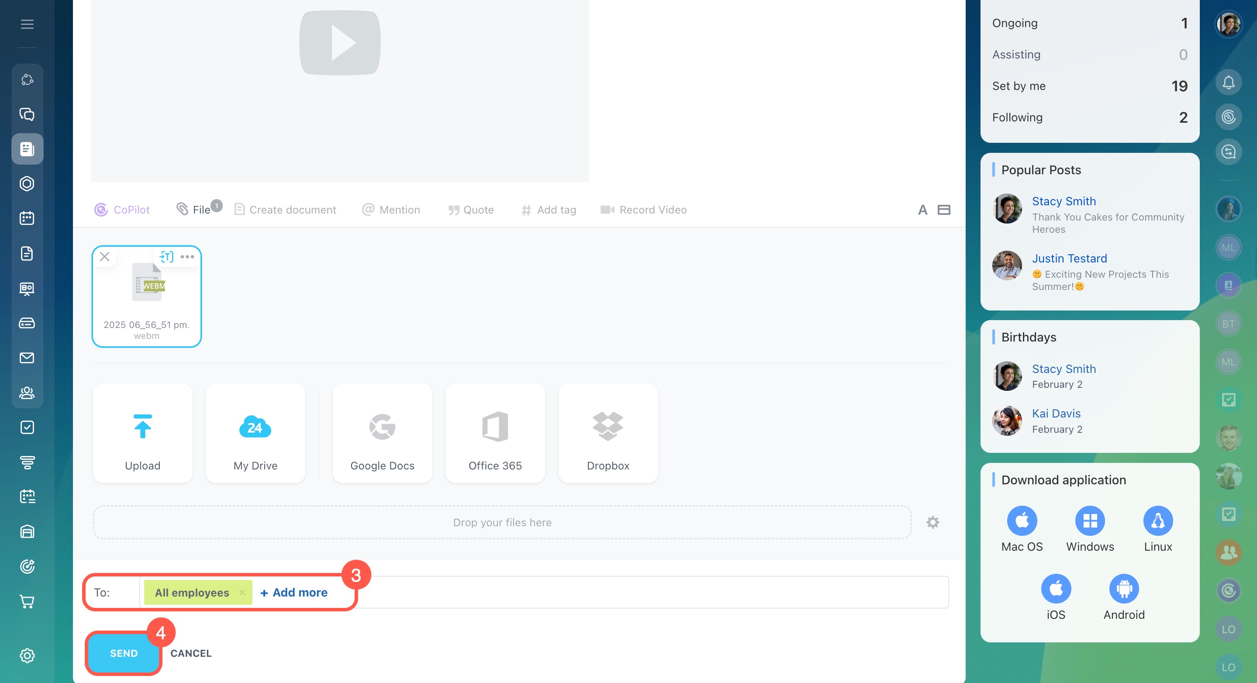Click Add more recipients
Screen dimensions: 1257x683
pos(294,592)
